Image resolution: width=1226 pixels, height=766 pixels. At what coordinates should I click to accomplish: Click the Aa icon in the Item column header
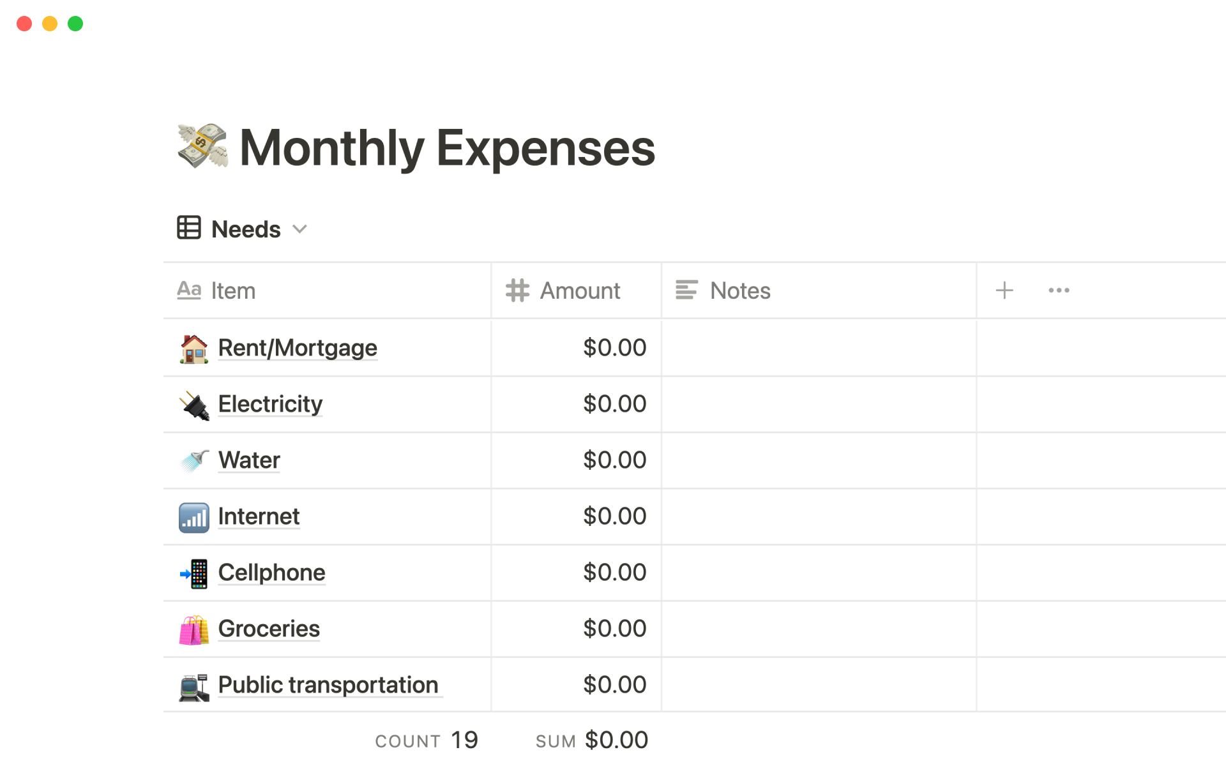click(x=188, y=290)
